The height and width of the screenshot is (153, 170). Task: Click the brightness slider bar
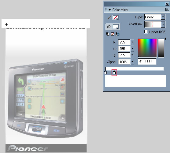[161, 48]
